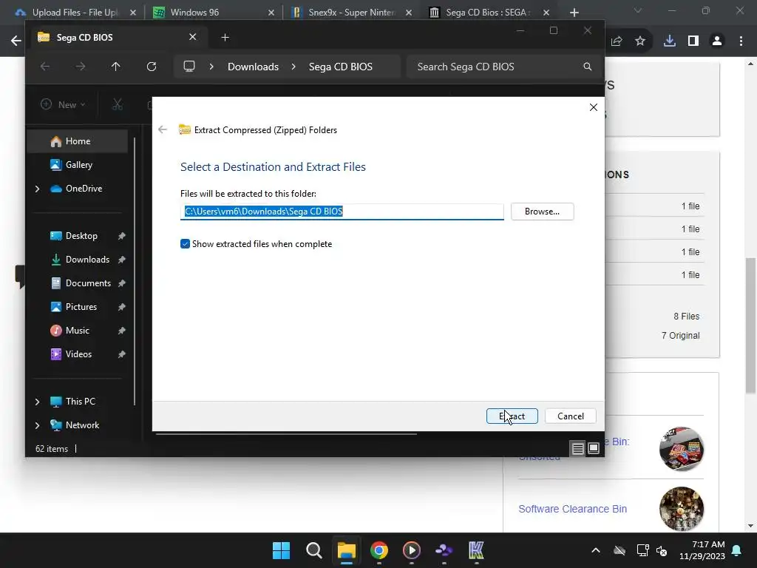Viewport: 757px width, 568px height.
Task: Open taskbar clock showing 7:17 AM
Action: point(702,550)
